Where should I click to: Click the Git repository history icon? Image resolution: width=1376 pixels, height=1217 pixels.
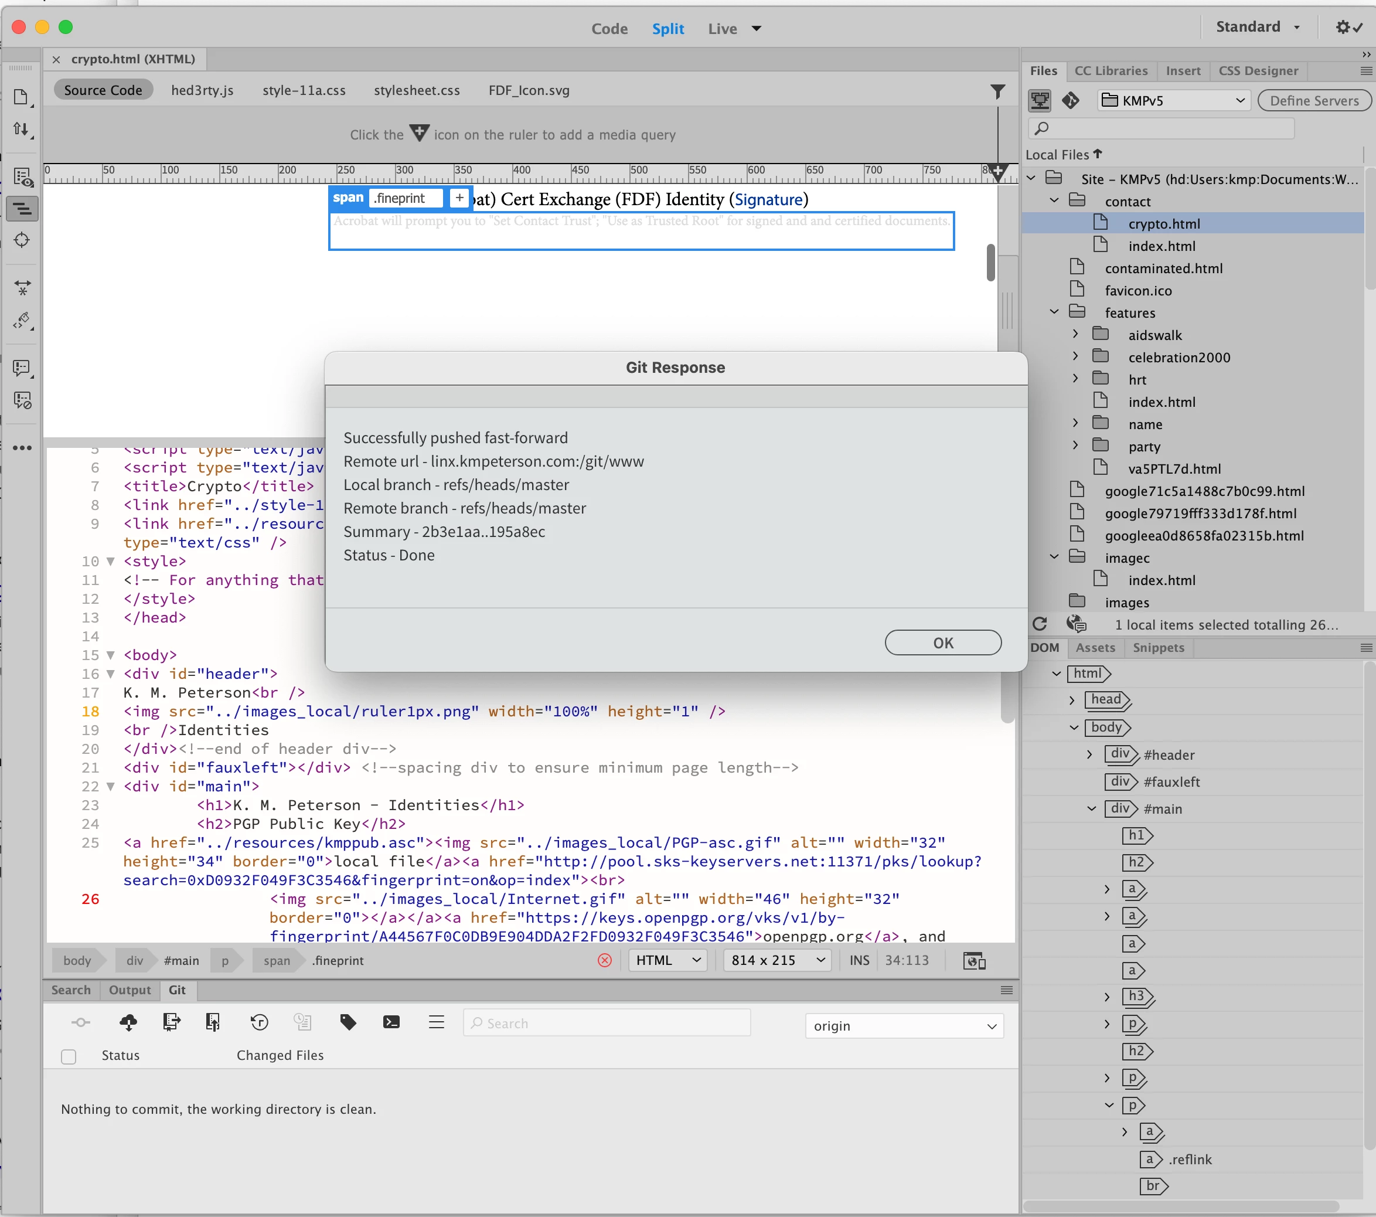[259, 1022]
